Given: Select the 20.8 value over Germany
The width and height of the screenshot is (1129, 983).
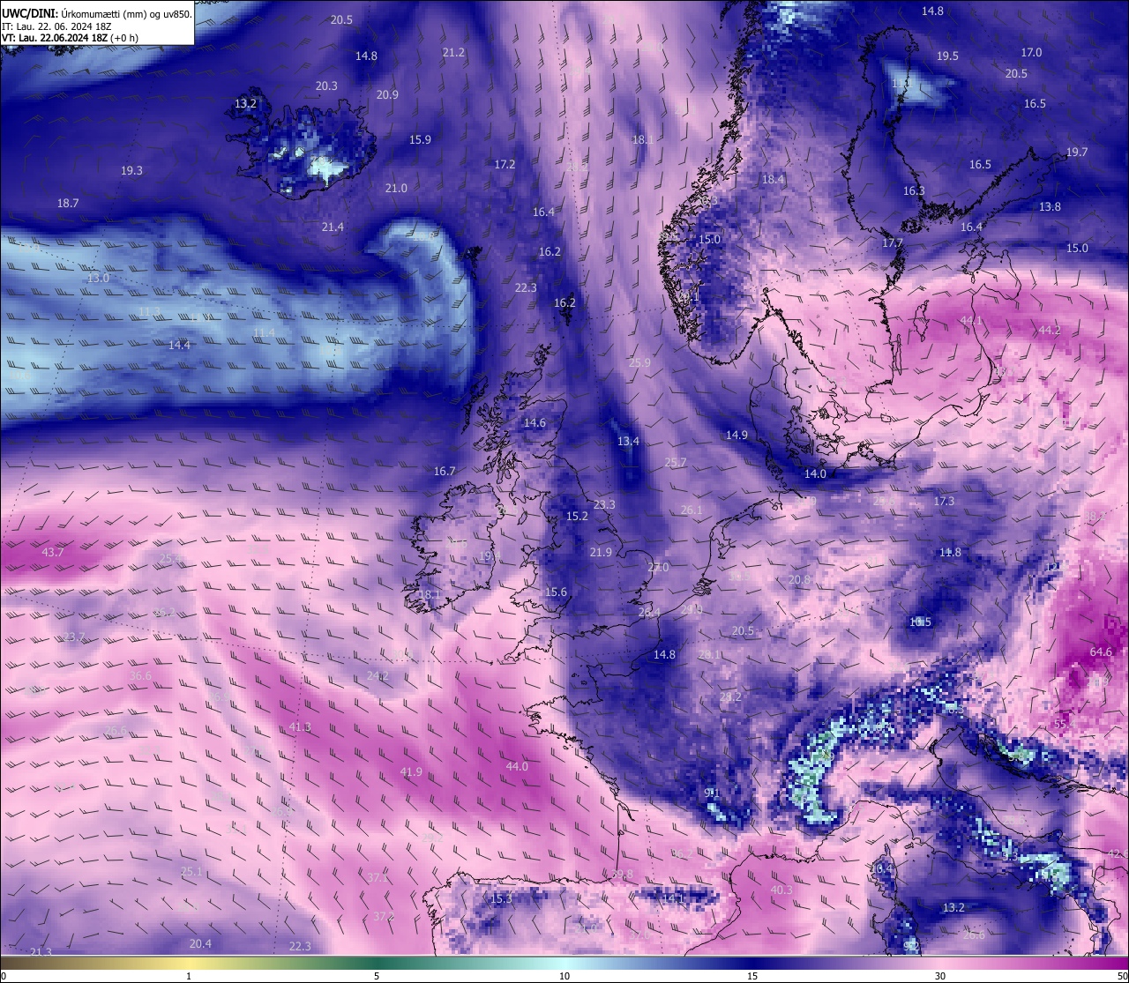Looking at the screenshot, I should click(799, 580).
